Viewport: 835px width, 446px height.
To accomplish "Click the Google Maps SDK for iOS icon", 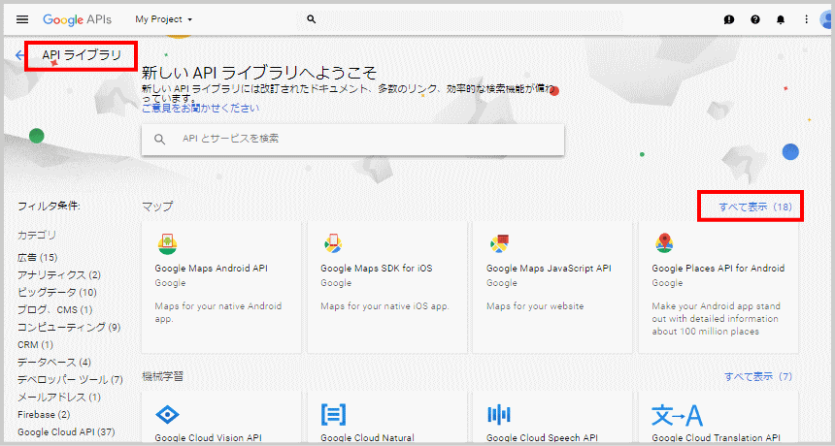I will (x=333, y=244).
